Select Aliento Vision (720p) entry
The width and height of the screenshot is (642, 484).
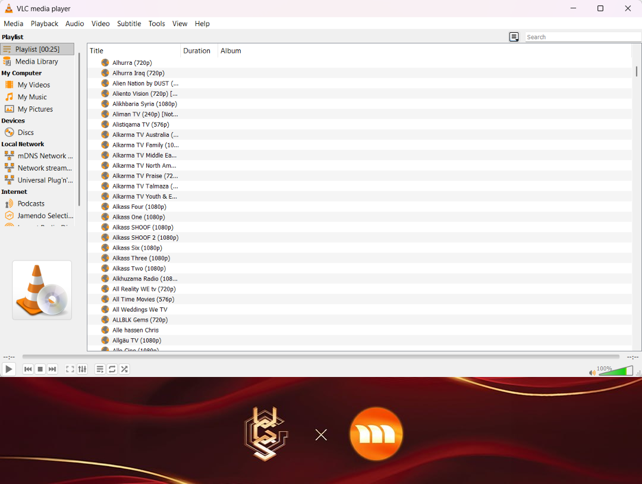coord(360,93)
